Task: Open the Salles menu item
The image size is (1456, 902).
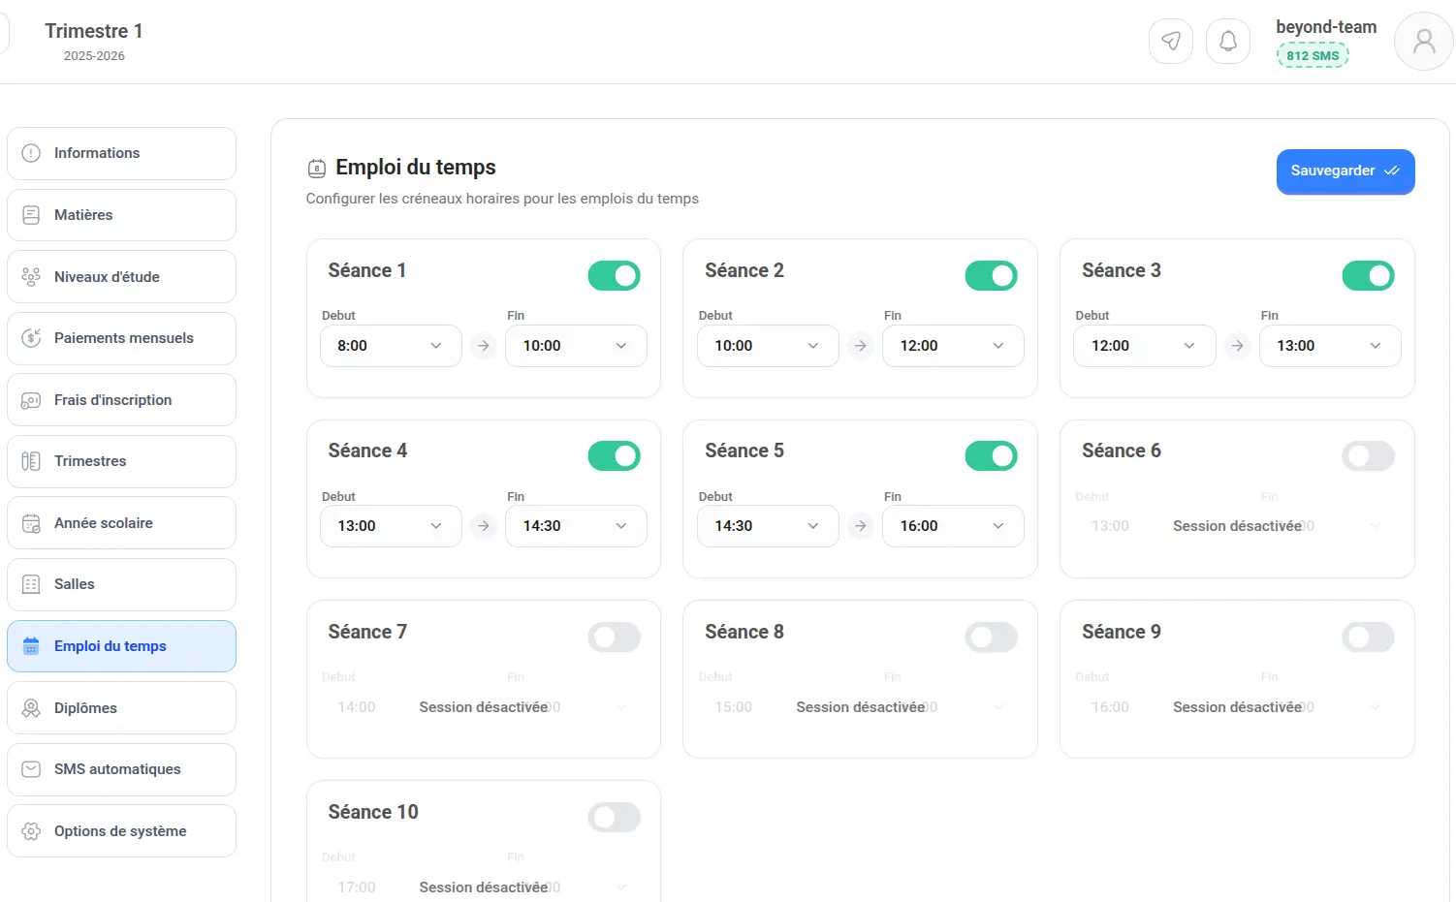Action: [121, 584]
